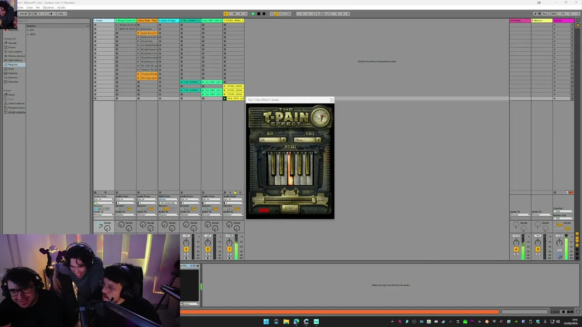Click track 1 Send A knob
The width and height of the screenshot is (582, 327).
100,225
